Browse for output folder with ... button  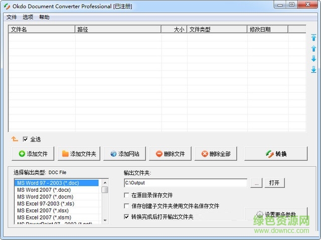256,183
